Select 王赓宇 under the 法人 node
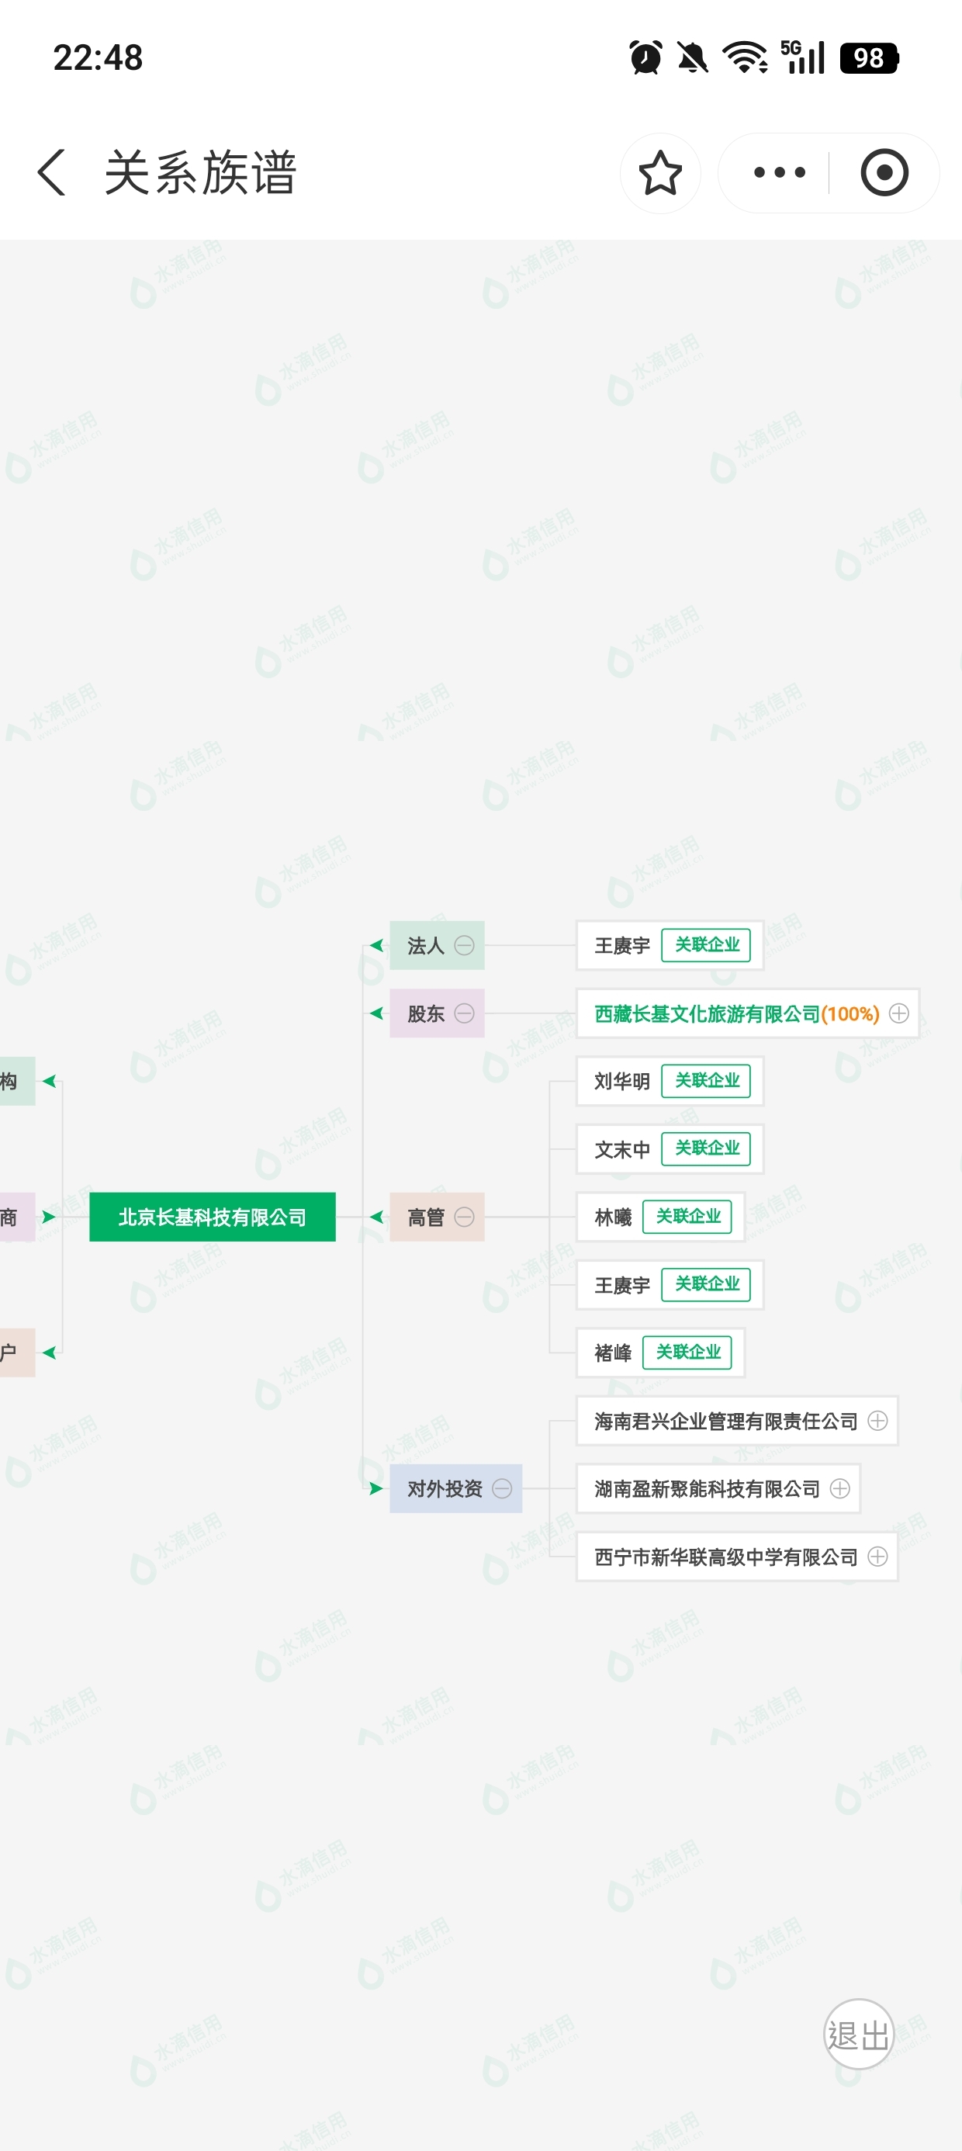The width and height of the screenshot is (962, 2151). [x=621, y=946]
